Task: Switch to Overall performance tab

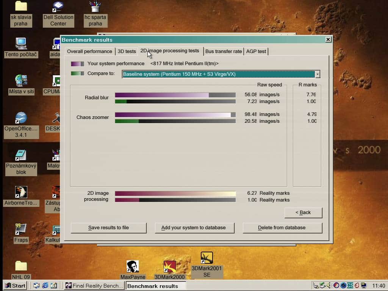Action: (89, 52)
